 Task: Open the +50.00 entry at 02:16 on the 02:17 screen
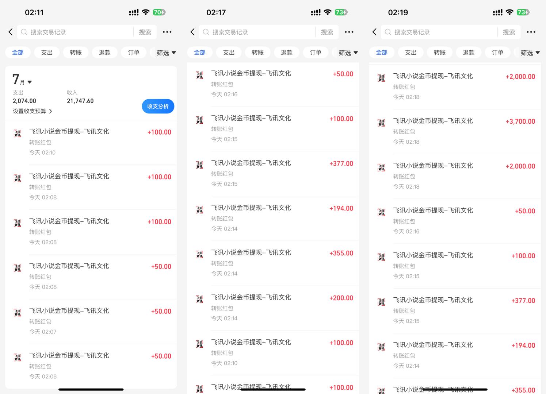click(273, 84)
